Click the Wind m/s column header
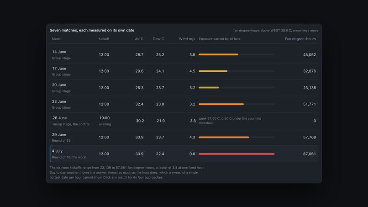Image resolution: width=368 pixels, height=207 pixels. pos(187,39)
